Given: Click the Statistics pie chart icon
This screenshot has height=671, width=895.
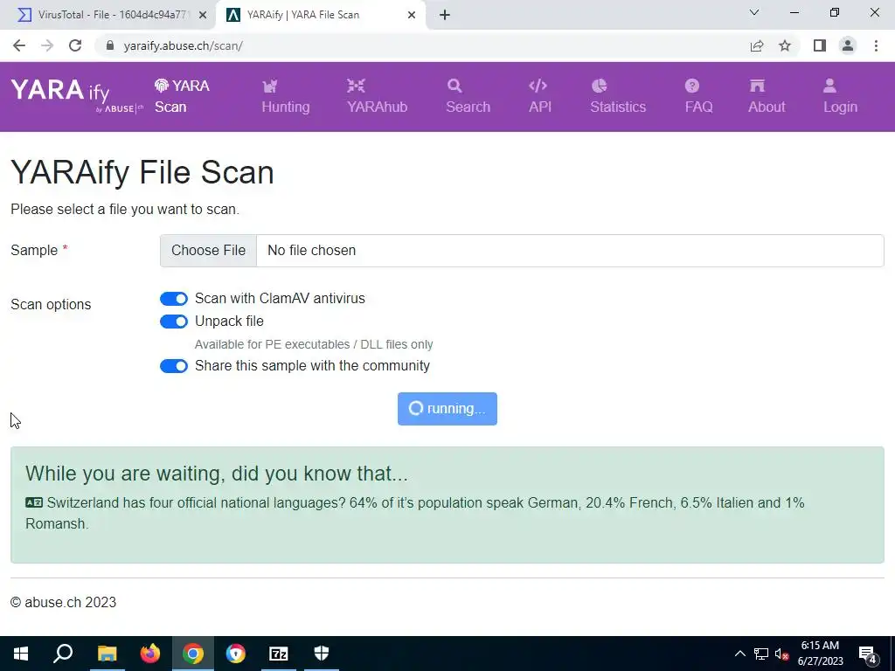Looking at the screenshot, I should (x=599, y=86).
